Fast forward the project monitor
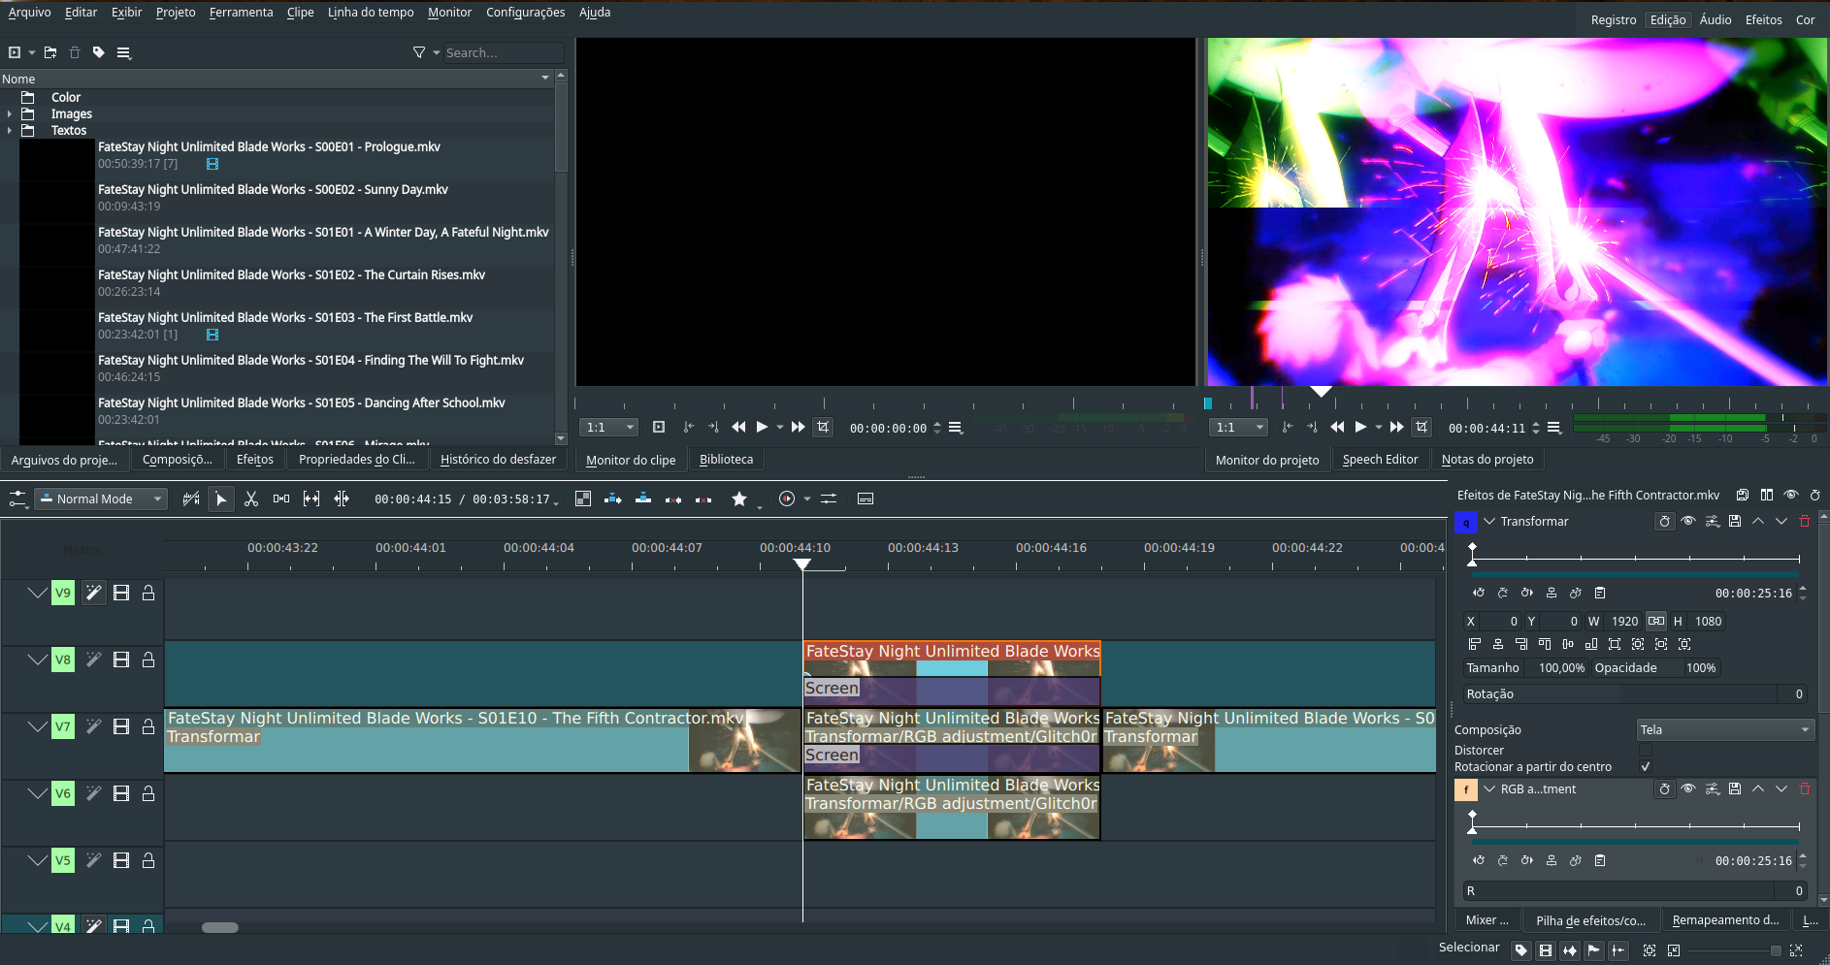The width and height of the screenshot is (1830, 965). point(1396,427)
